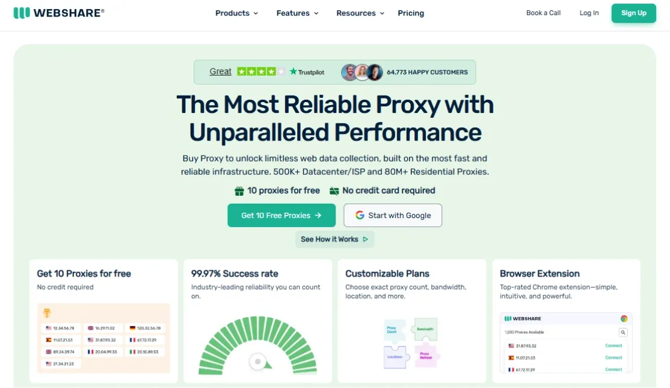Click the play triangle beside See How it Works
The height and width of the screenshot is (388, 670).
[365, 239]
